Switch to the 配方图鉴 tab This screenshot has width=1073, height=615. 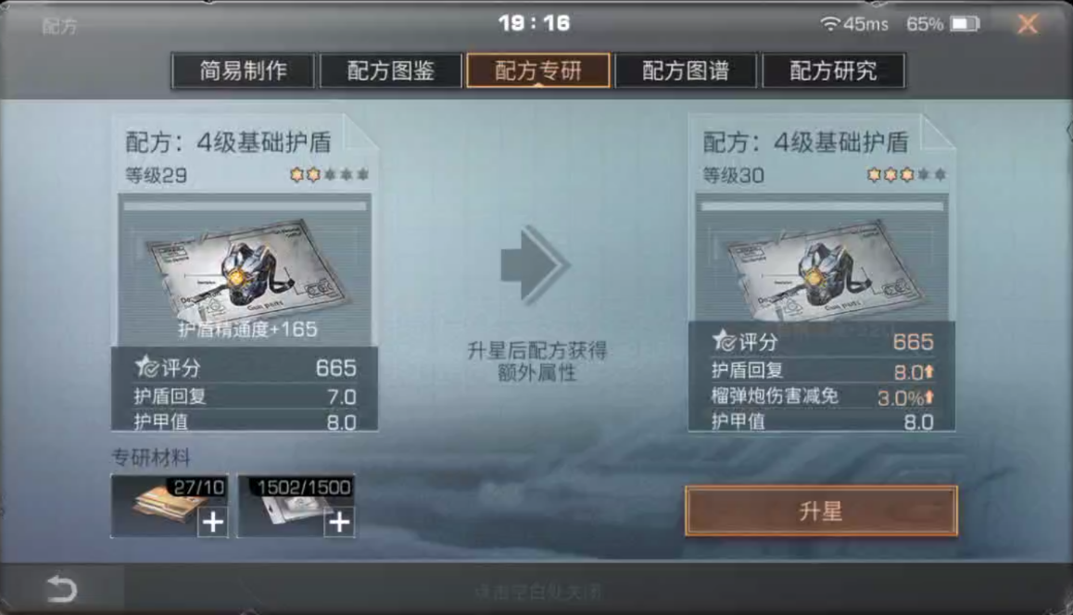pos(391,70)
